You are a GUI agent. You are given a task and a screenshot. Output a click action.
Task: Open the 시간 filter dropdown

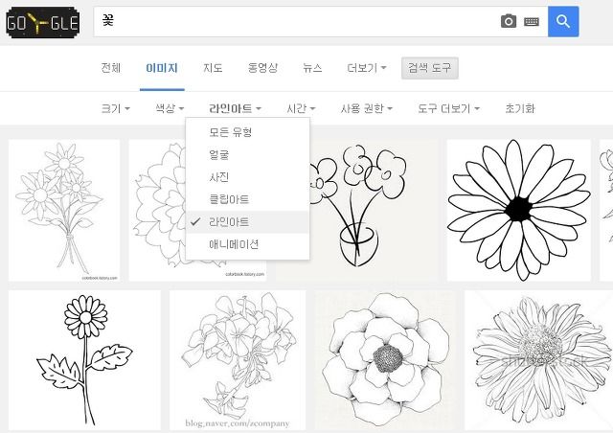[301, 108]
